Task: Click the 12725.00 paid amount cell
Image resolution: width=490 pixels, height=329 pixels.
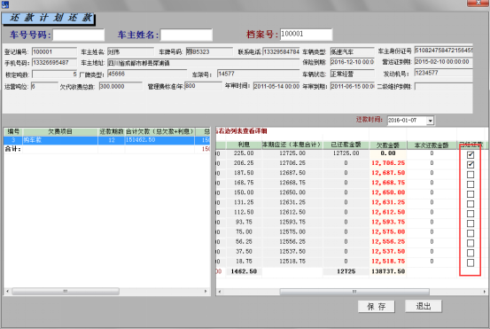Action: pyautogui.click(x=346, y=153)
